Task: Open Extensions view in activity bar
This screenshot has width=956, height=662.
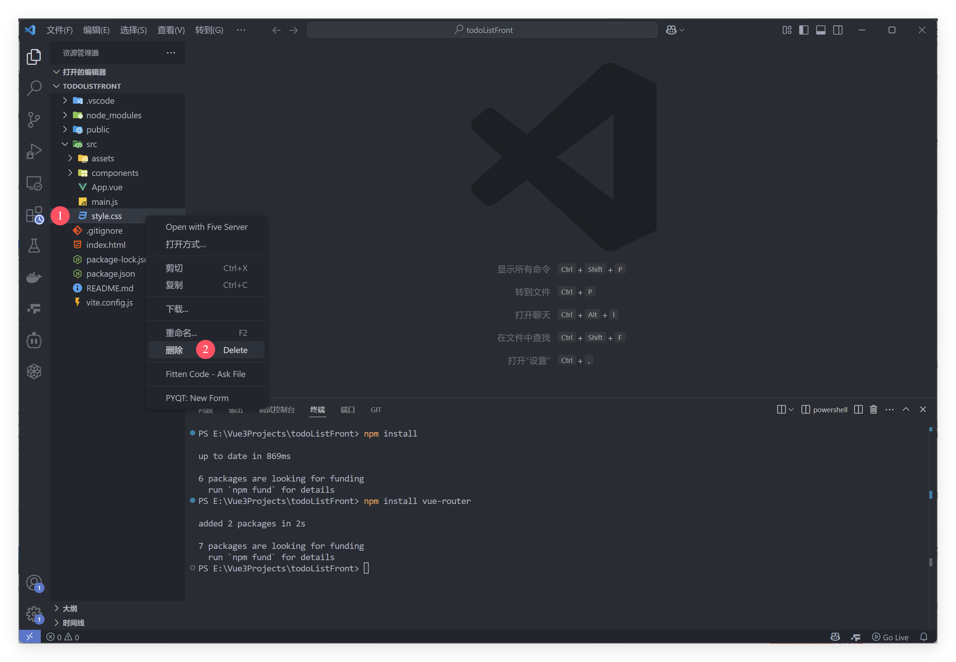Action: (x=34, y=215)
